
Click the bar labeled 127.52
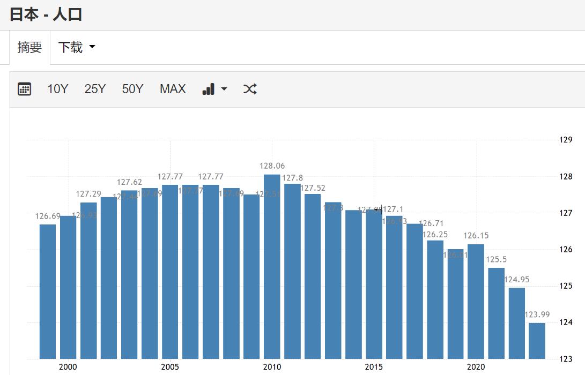click(313, 276)
